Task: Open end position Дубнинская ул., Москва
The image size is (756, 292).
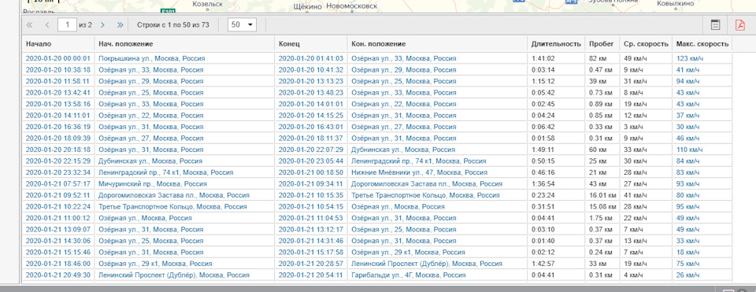Action: coord(403,150)
